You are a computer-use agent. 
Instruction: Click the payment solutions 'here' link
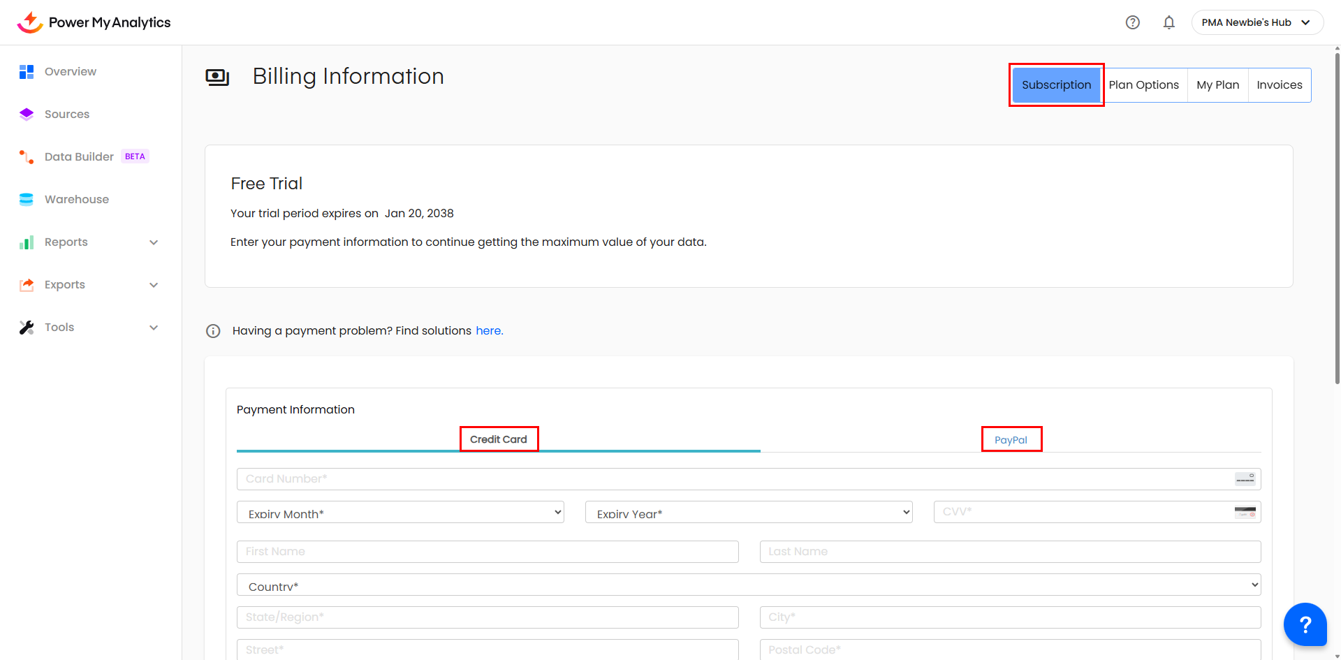pos(489,331)
